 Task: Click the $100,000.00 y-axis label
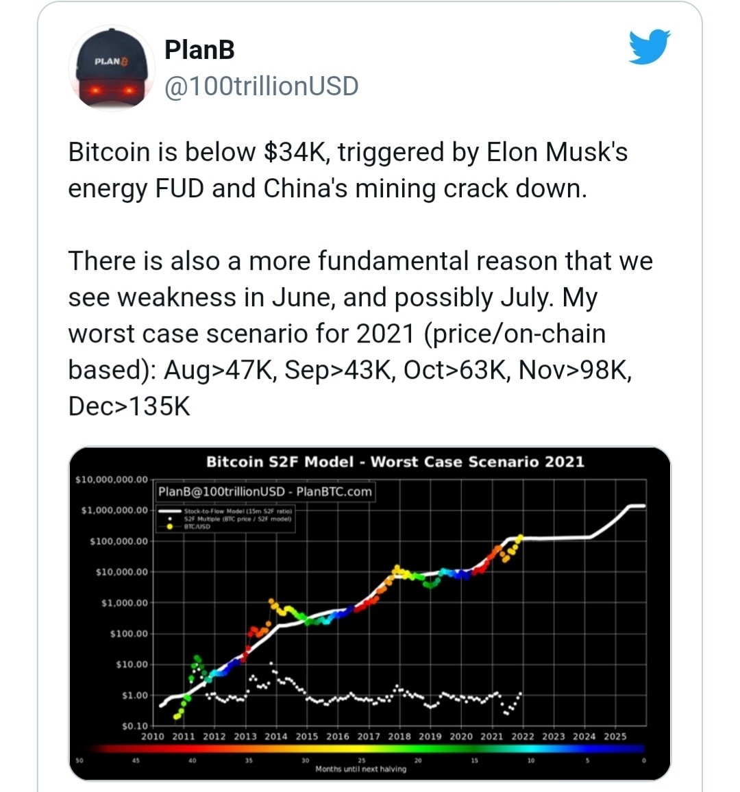coord(119,541)
